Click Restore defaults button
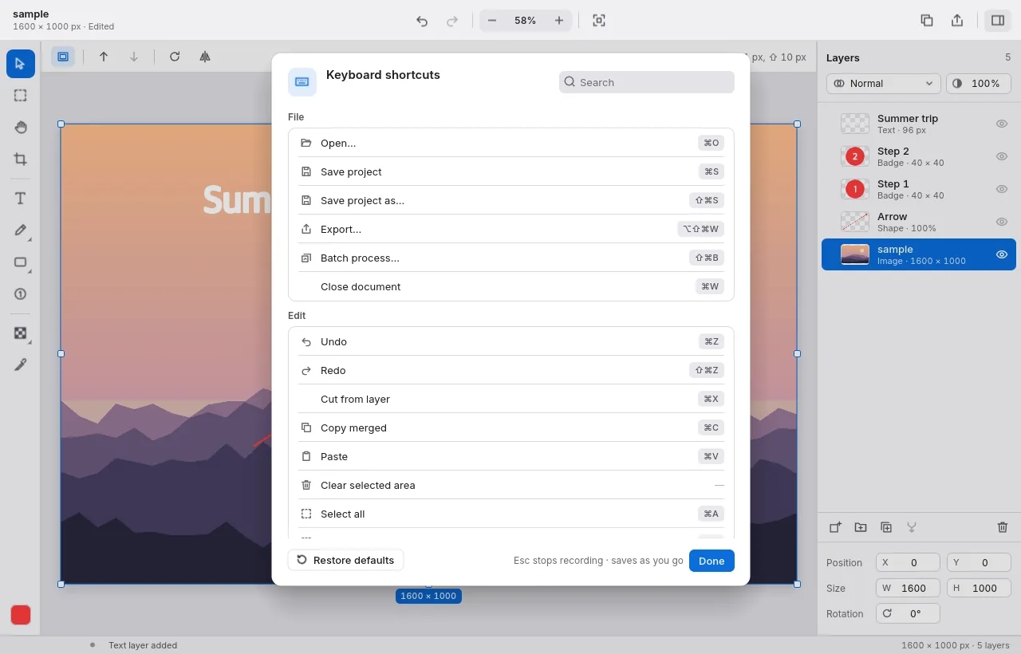This screenshot has height=654, width=1021. (x=346, y=560)
